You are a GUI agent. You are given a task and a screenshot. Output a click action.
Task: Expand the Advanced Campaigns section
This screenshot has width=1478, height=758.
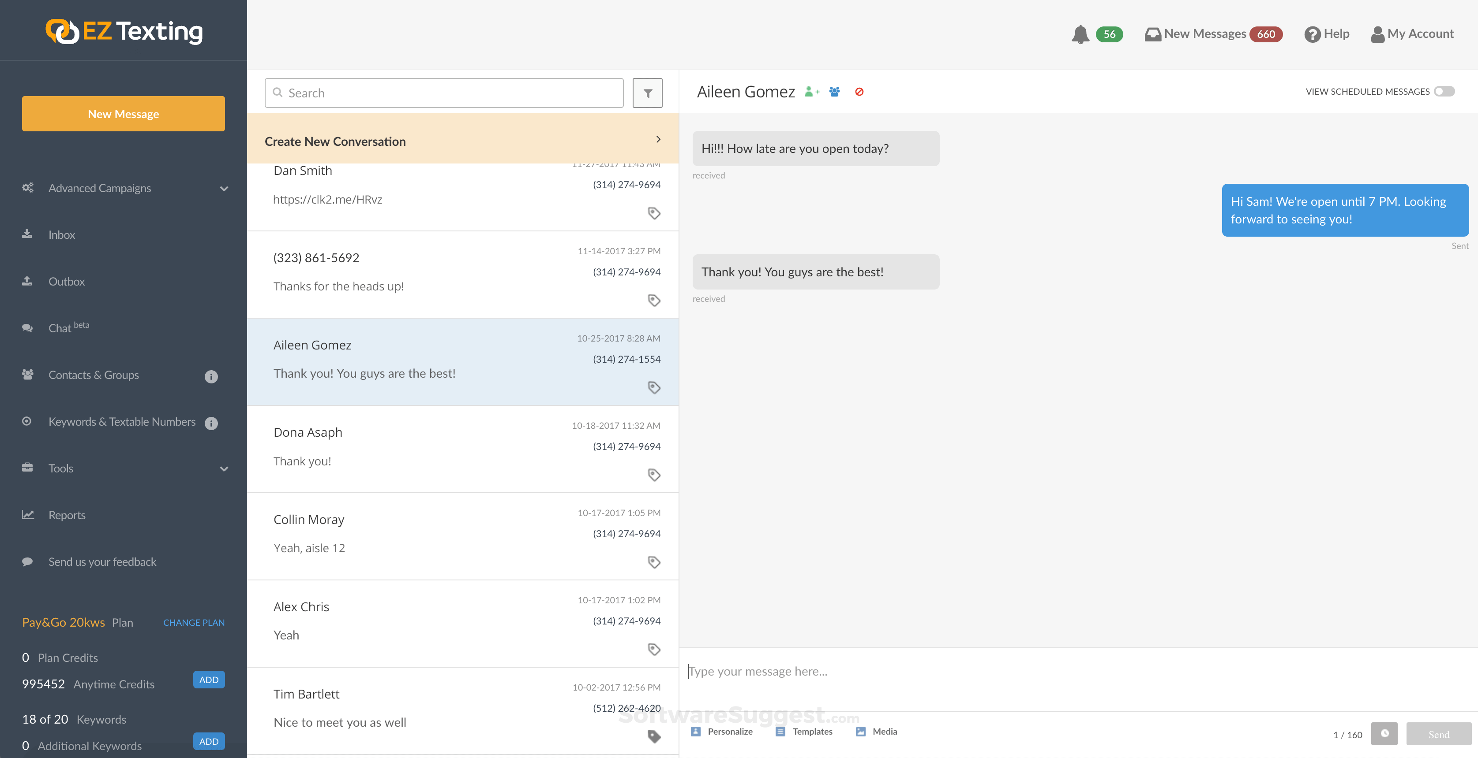point(224,188)
